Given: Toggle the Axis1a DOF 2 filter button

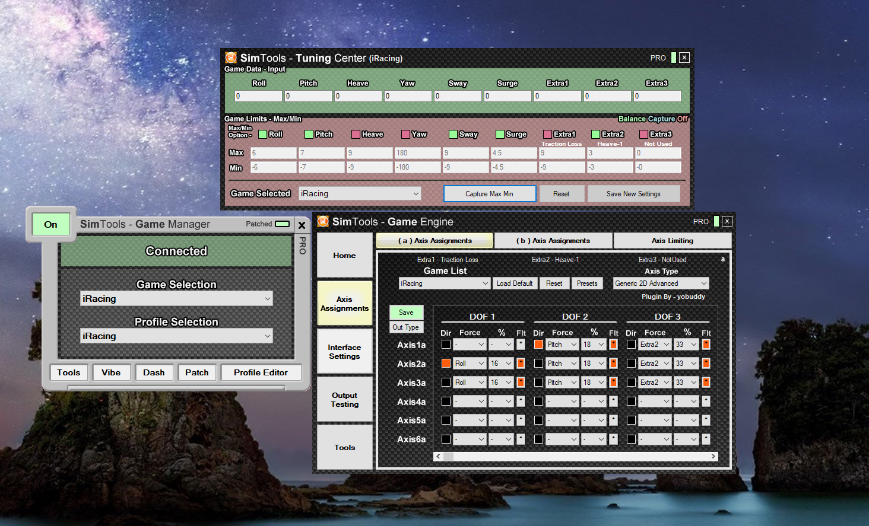Looking at the screenshot, I should [613, 344].
